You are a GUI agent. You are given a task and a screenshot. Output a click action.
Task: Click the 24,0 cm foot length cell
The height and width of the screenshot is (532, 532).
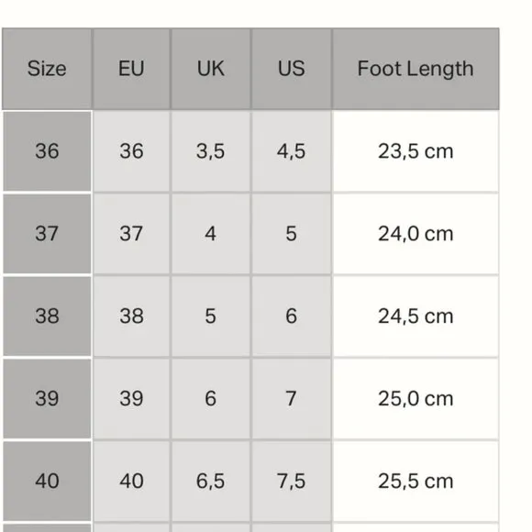click(x=416, y=234)
